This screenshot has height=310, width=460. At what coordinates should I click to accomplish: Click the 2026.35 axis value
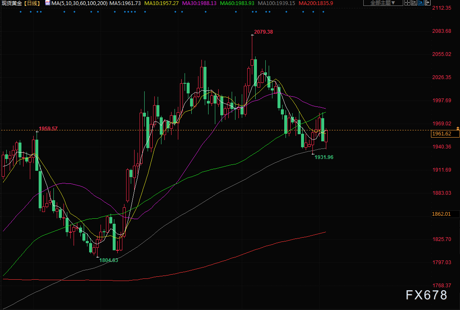tap(442, 77)
